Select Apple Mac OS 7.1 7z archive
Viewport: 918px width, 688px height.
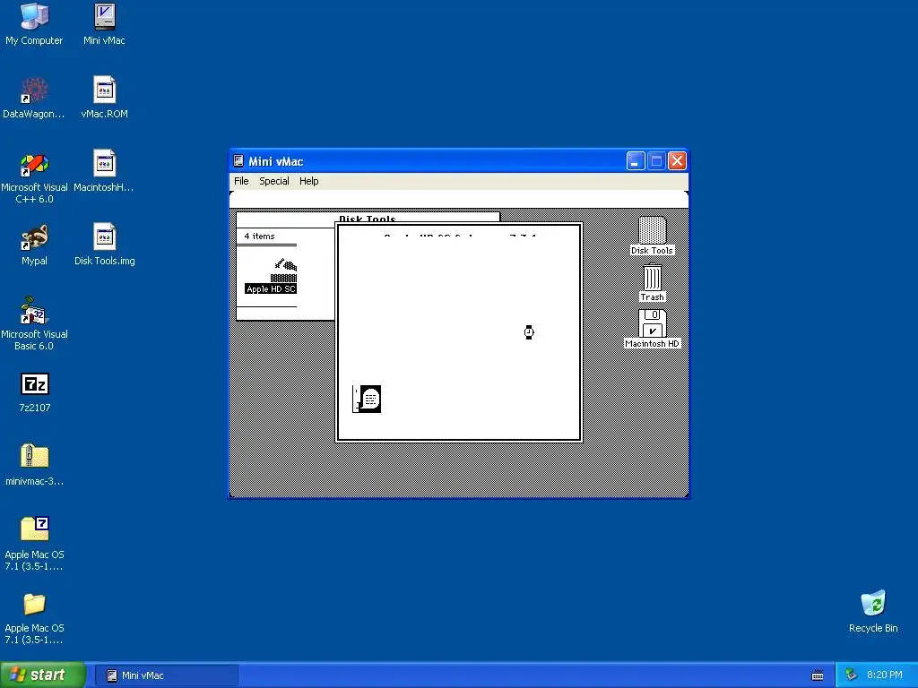click(35, 544)
